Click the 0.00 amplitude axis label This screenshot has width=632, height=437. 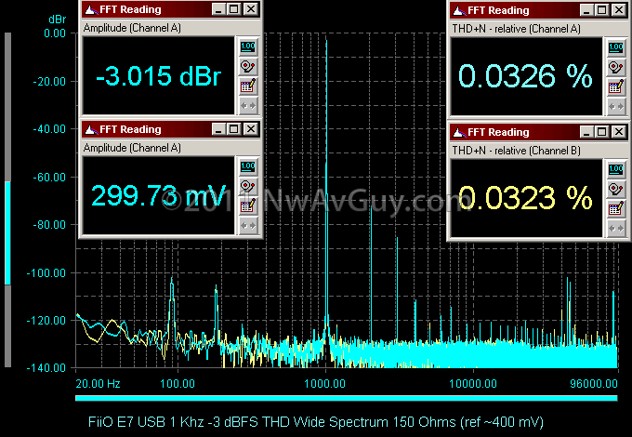(55, 33)
